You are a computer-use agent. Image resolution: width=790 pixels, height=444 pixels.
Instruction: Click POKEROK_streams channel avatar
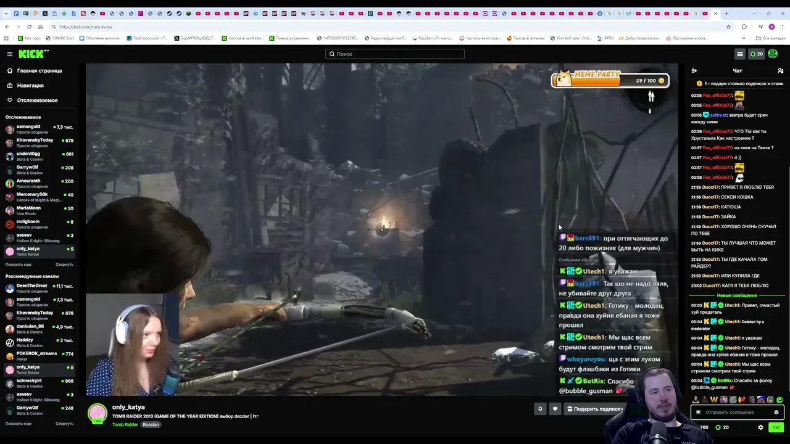[10, 356]
